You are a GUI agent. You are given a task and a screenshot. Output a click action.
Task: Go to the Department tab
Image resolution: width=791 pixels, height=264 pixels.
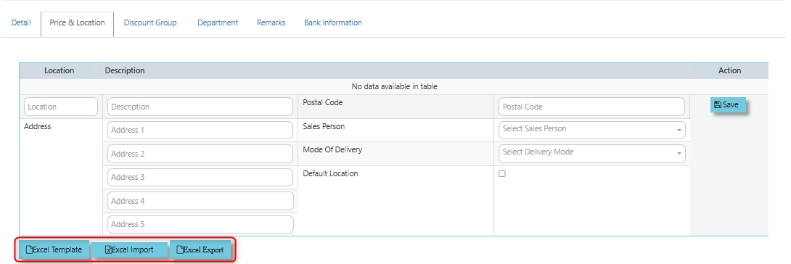[218, 22]
